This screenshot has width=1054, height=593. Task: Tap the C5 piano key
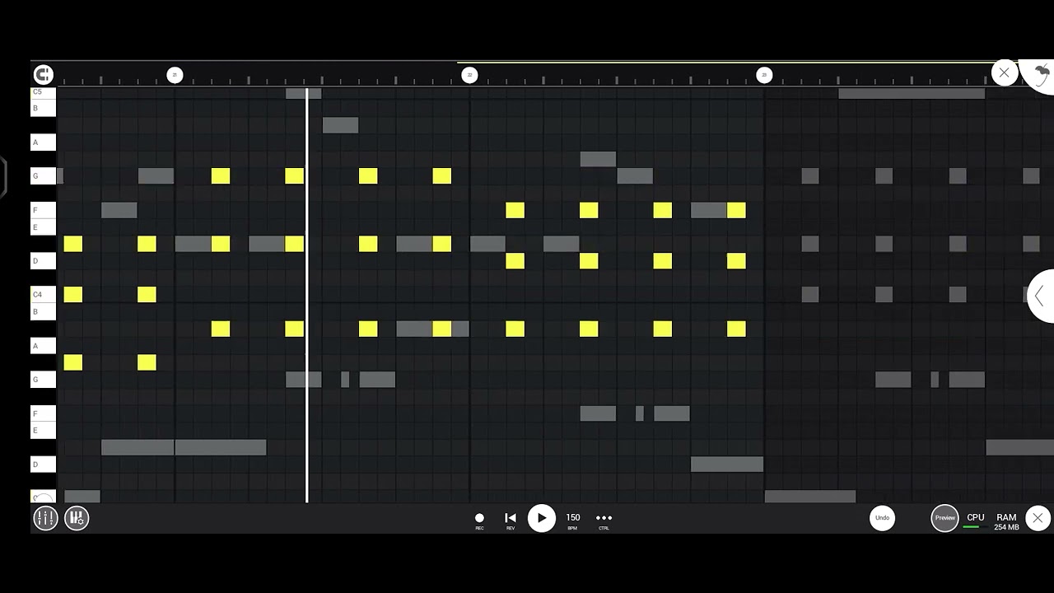point(43,92)
